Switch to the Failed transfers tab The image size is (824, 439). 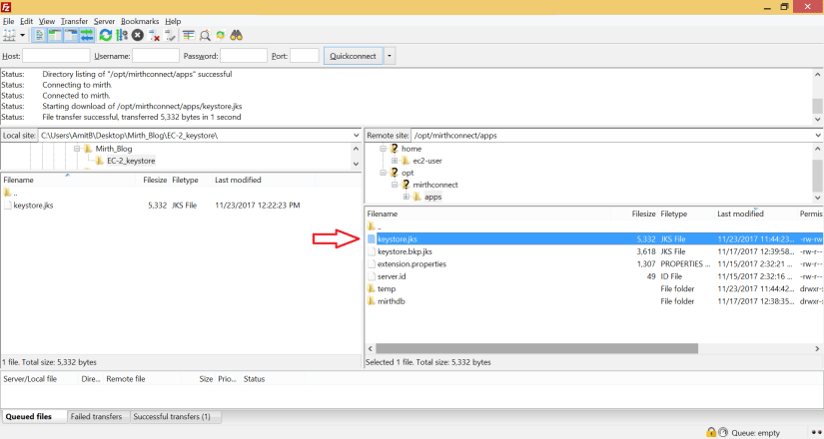[98, 416]
